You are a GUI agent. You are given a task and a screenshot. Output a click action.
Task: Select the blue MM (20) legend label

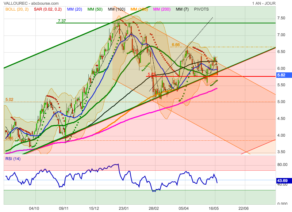tap(74, 9)
